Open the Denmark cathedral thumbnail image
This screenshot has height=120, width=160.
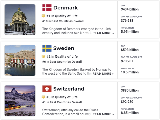(x=20, y=20)
